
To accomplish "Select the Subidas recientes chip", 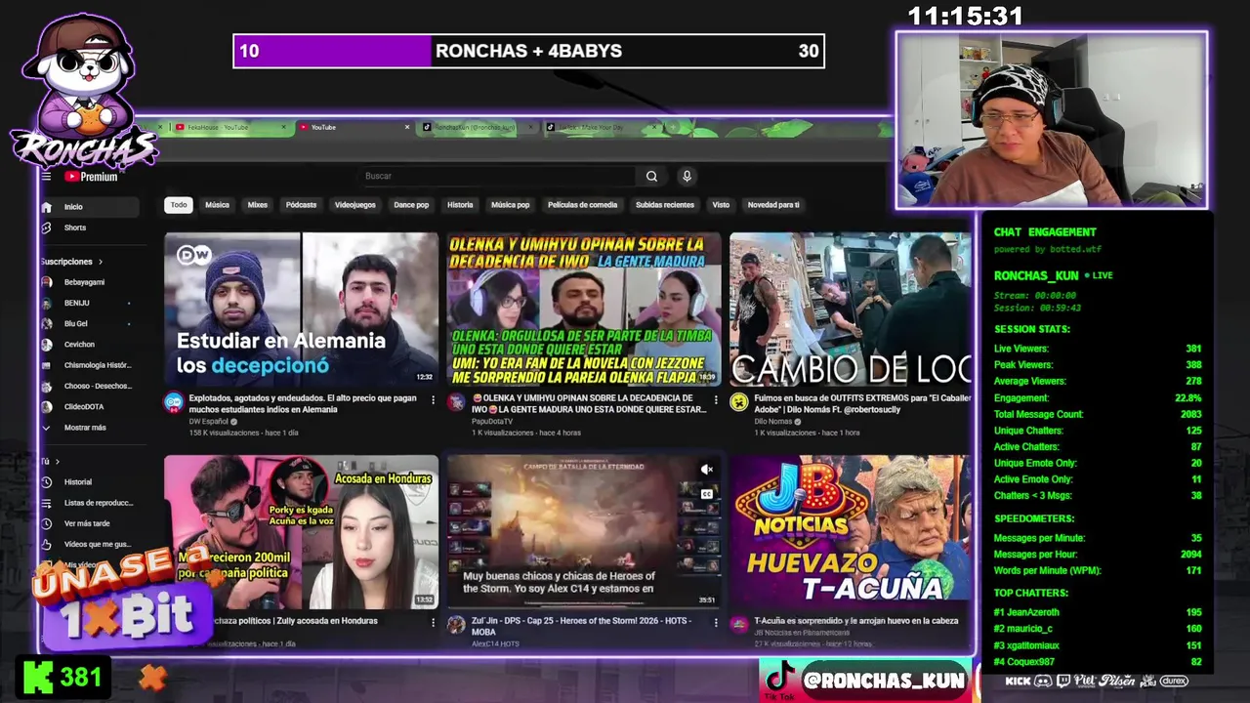I will pyautogui.click(x=665, y=205).
